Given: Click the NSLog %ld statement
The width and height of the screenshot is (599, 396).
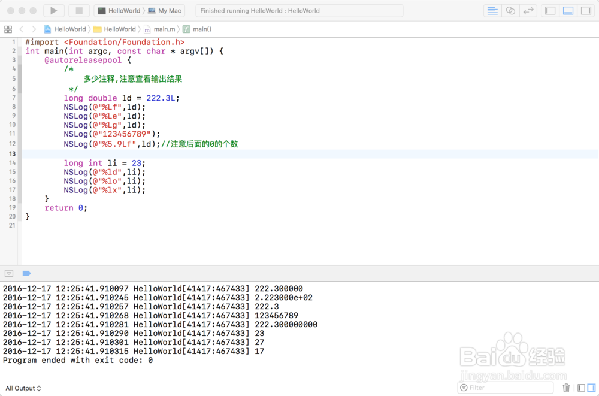Looking at the screenshot, I should point(105,172).
